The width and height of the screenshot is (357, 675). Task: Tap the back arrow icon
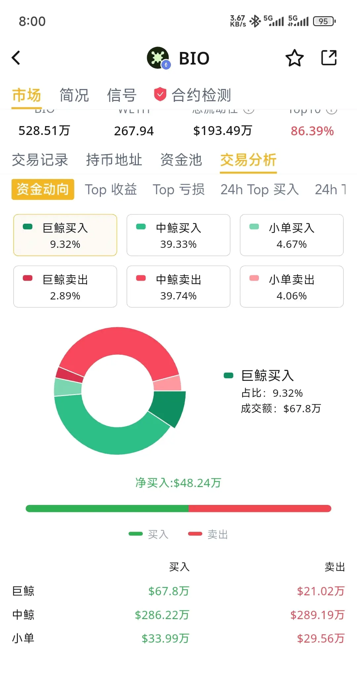click(x=16, y=58)
